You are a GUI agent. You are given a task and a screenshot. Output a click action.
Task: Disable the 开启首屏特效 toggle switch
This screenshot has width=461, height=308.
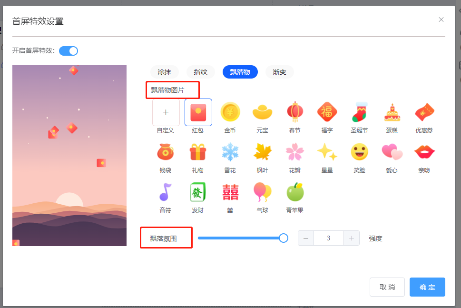click(x=69, y=51)
